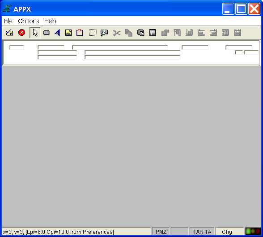263x237 pixels.
Task: Click the list properties icon
Action: [153, 33]
